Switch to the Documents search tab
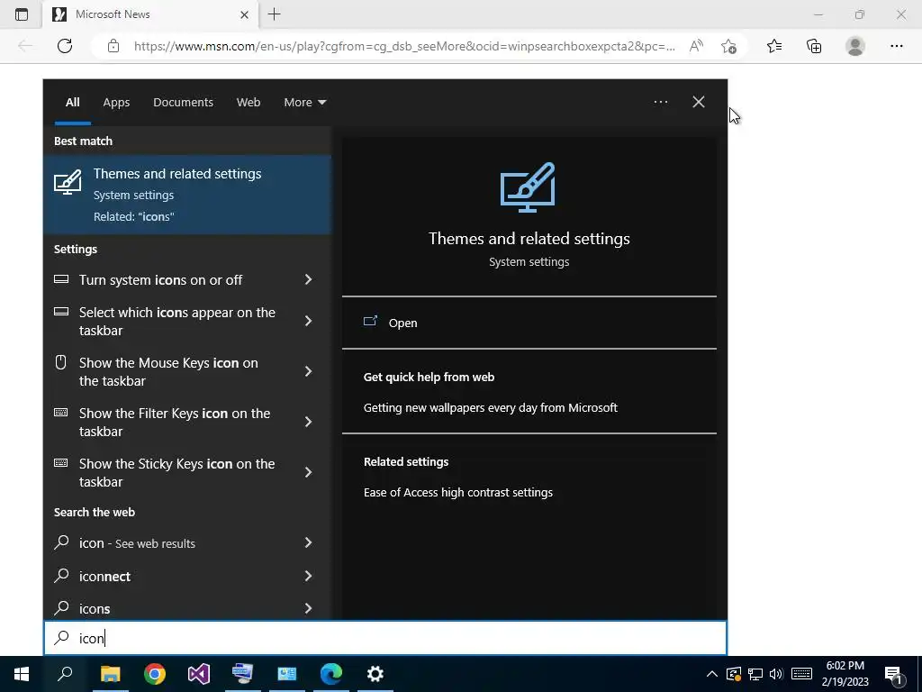 [x=184, y=103]
